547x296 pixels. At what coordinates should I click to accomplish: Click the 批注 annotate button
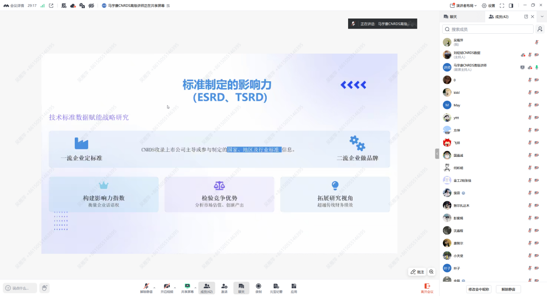pyautogui.click(x=417, y=272)
